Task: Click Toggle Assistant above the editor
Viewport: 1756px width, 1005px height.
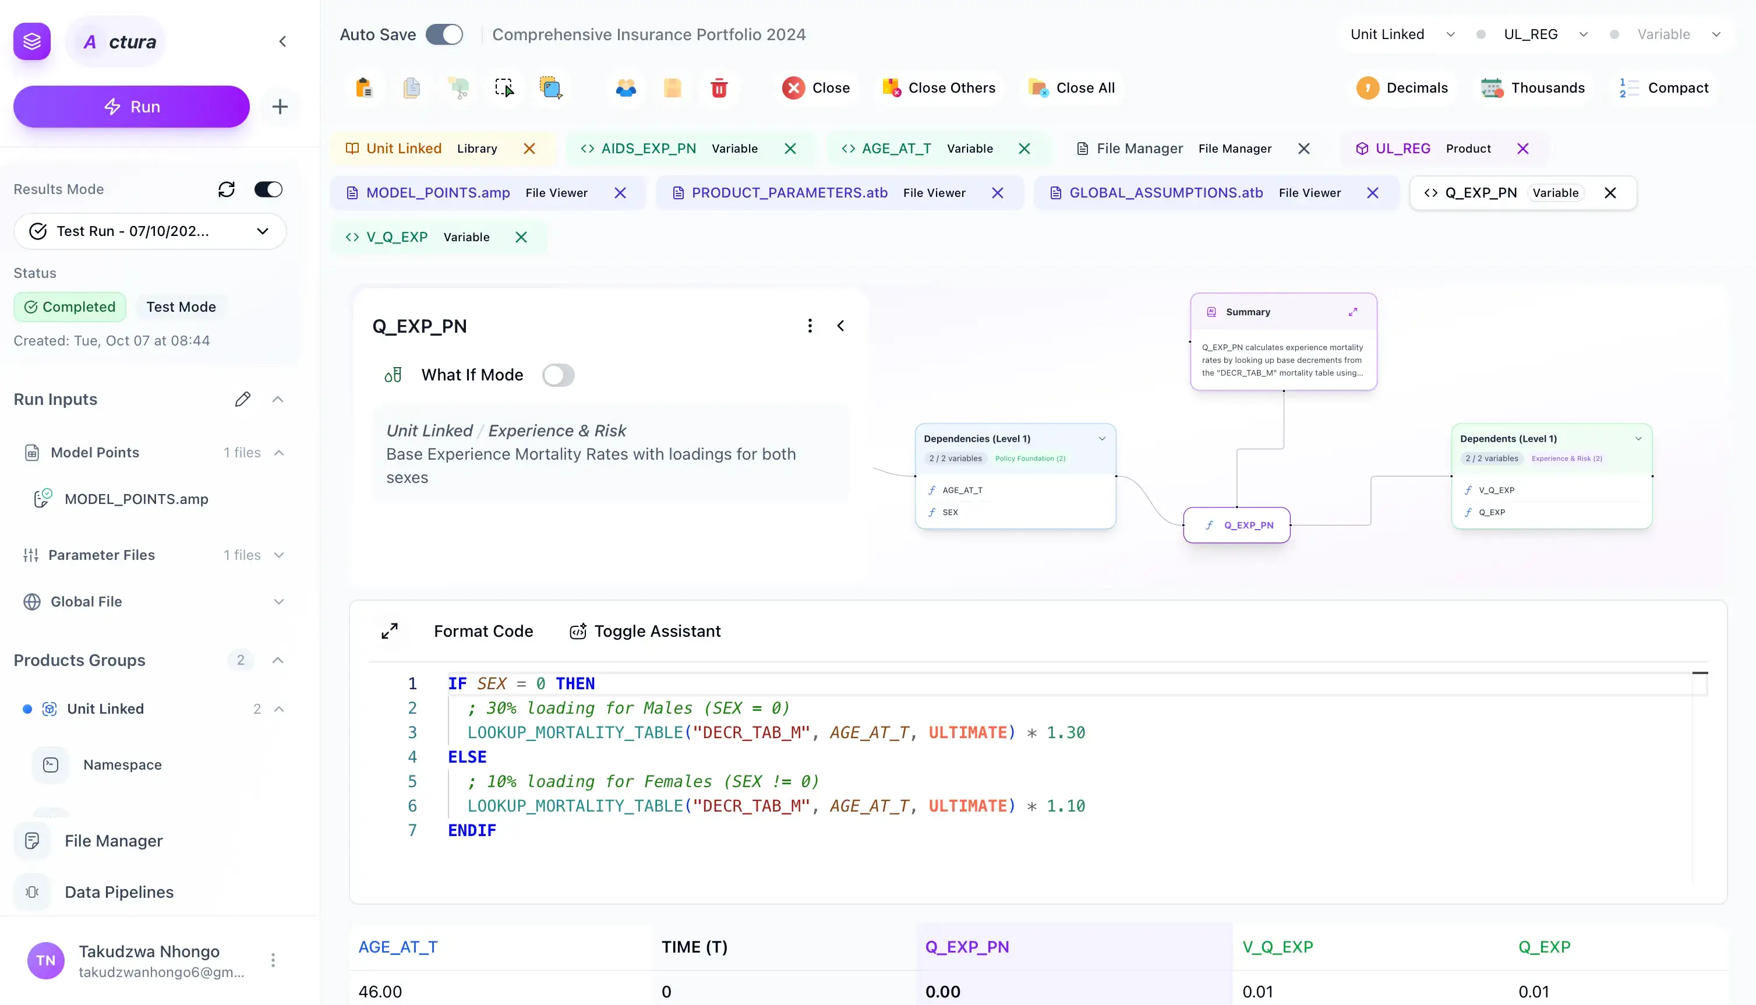Action: 644,631
